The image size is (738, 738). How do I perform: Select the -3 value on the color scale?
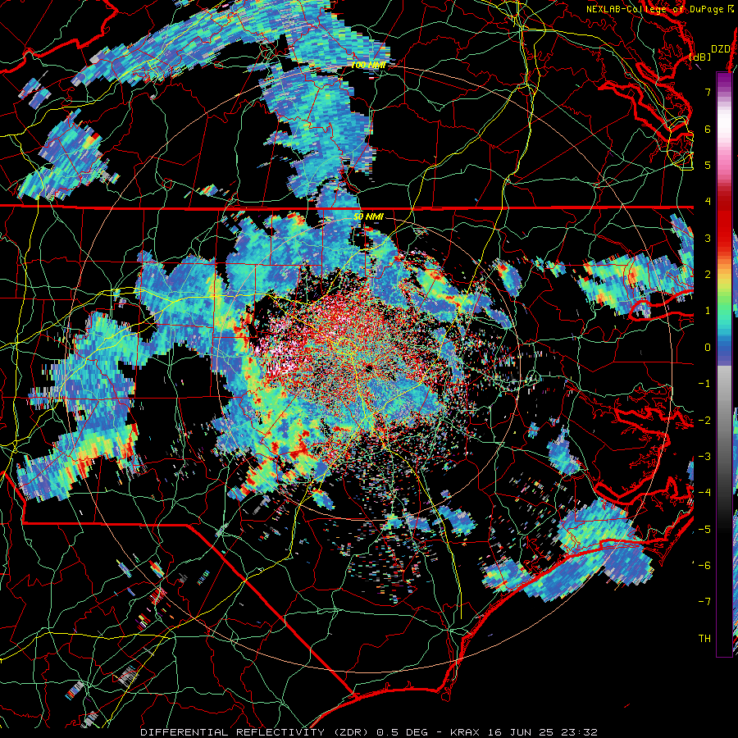click(704, 456)
